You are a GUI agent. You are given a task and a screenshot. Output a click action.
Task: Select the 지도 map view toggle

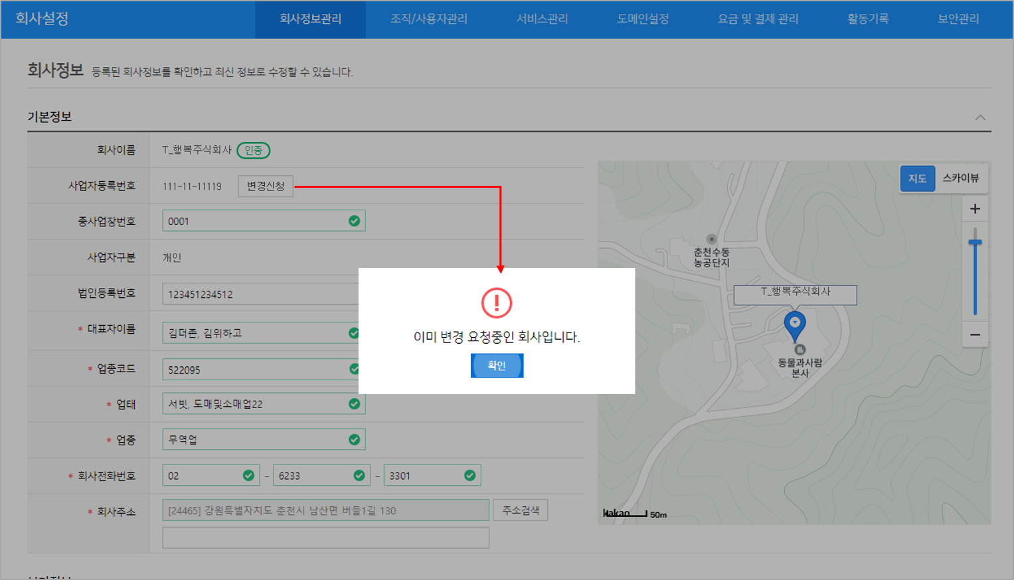tap(917, 179)
